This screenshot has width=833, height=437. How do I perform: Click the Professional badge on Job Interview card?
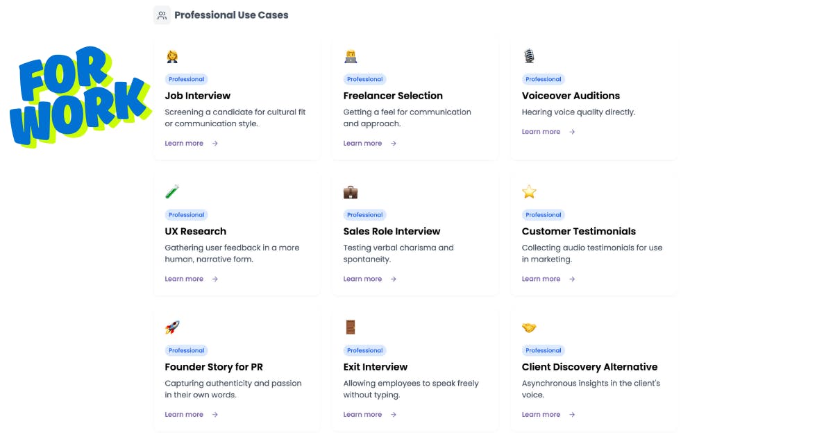(186, 79)
